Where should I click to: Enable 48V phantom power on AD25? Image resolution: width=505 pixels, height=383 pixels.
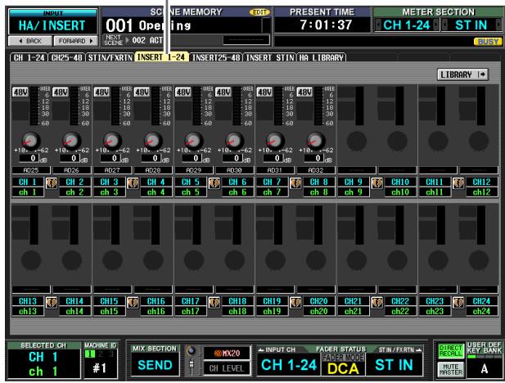point(20,92)
